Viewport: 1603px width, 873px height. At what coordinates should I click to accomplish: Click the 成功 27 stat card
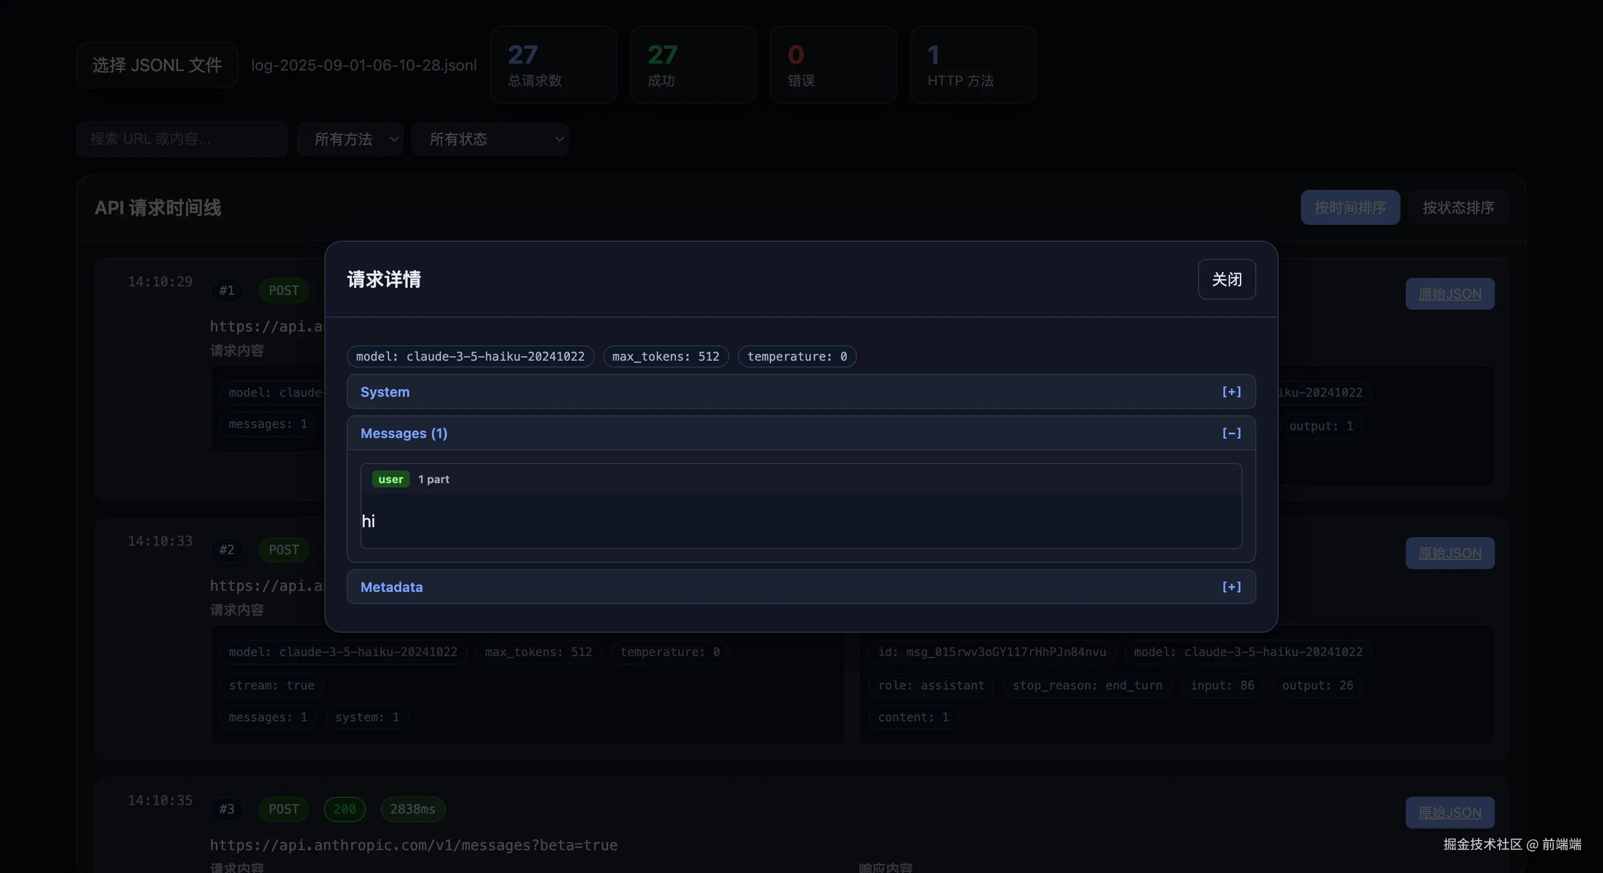693,65
